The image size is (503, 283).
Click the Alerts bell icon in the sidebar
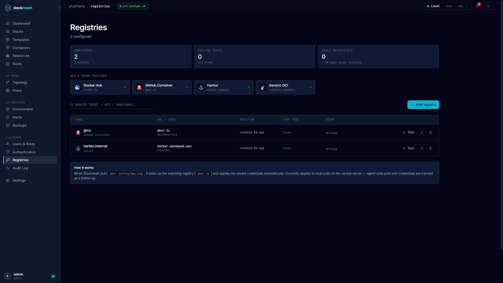tap(8, 117)
